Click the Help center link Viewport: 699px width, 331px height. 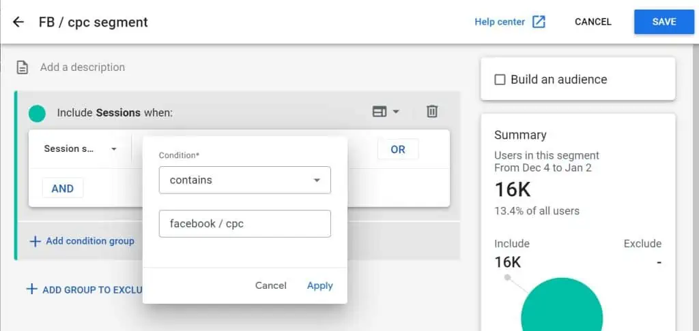pos(499,22)
